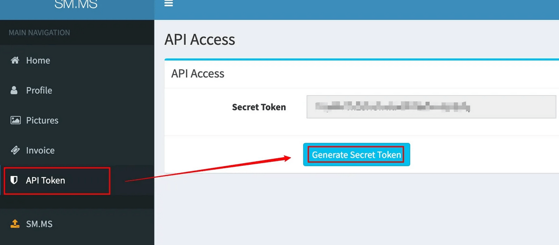Click the Home house icon
Image resolution: width=559 pixels, height=245 pixels.
click(15, 60)
